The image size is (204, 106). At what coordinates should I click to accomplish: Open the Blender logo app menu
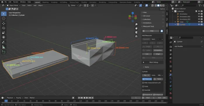point(2,2)
